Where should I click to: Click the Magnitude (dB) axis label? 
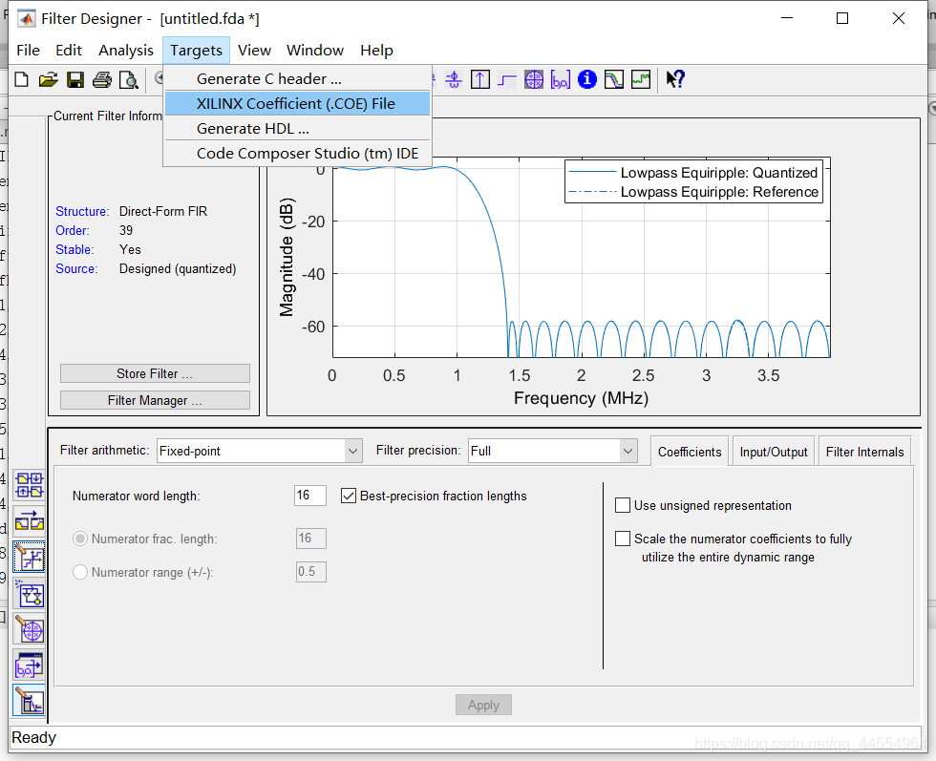coord(287,257)
